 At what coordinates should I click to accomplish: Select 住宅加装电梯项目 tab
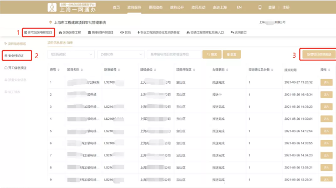click(38, 33)
